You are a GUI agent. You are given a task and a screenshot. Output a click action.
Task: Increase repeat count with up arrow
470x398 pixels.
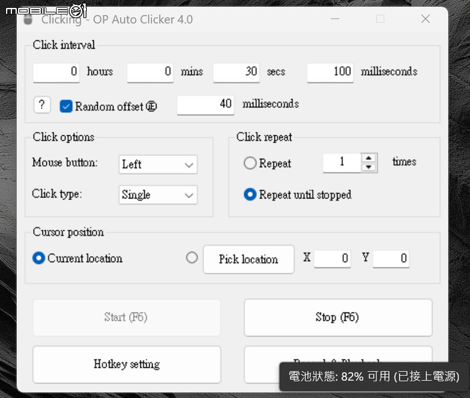pos(369,158)
